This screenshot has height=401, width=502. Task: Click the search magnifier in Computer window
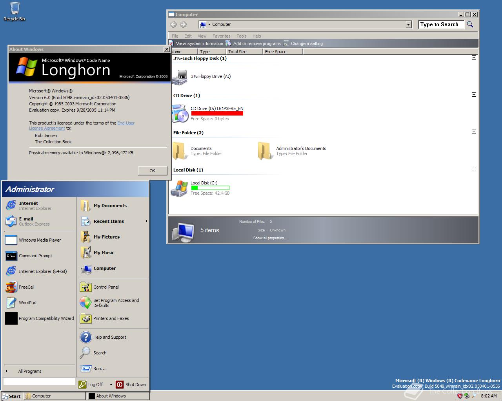[x=470, y=24]
